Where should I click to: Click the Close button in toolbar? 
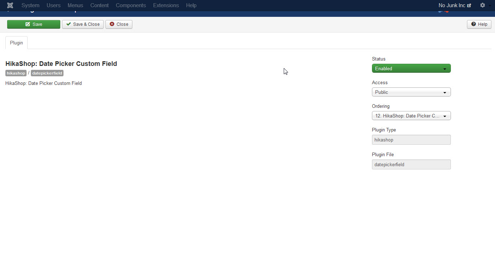pos(119,24)
